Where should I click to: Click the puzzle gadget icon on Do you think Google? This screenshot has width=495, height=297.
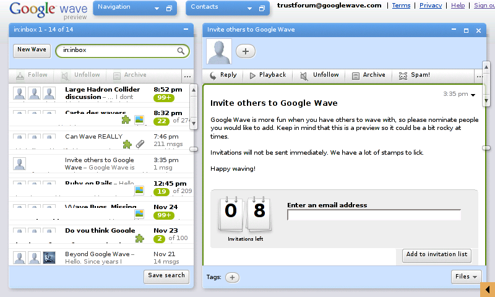point(140,238)
